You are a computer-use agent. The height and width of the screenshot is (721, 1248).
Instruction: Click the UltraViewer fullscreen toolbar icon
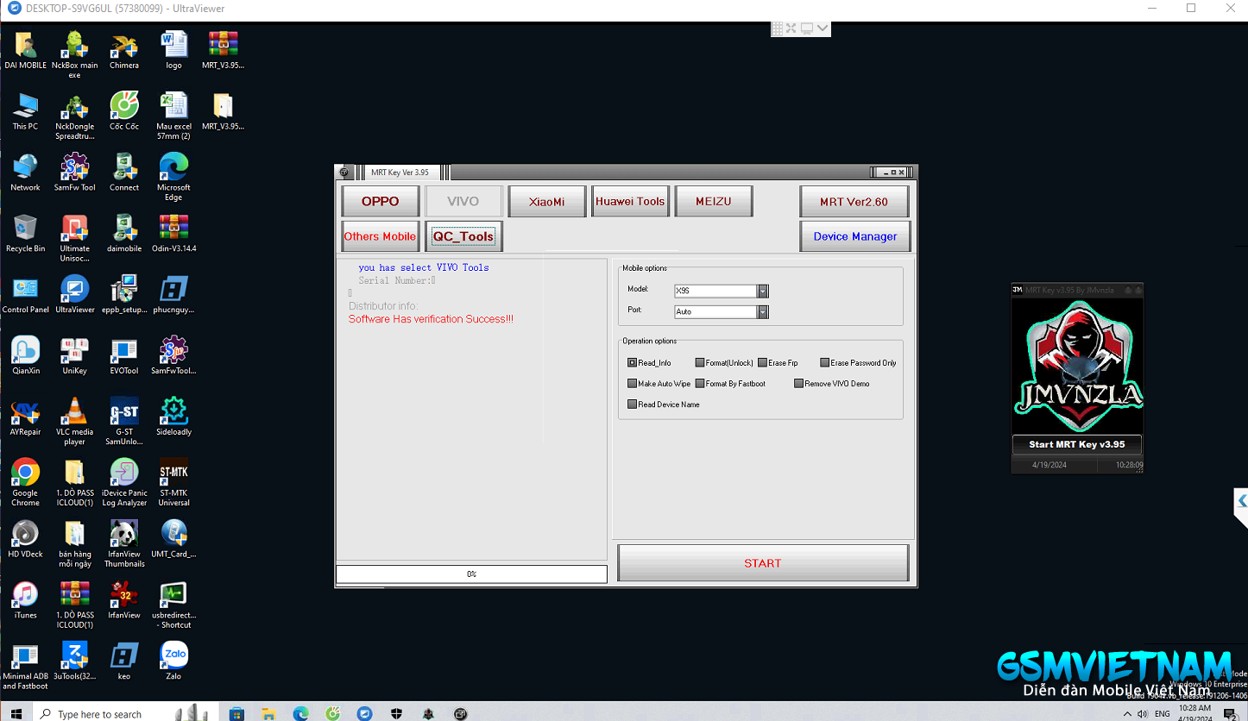tap(791, 28)
